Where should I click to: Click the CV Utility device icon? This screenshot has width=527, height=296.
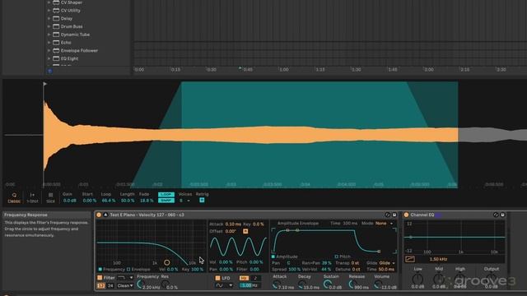coord(56,11)
